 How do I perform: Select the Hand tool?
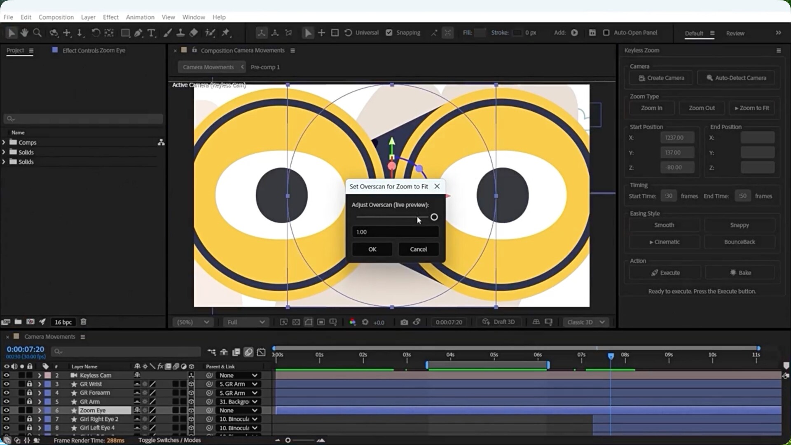tap(24, 33)
